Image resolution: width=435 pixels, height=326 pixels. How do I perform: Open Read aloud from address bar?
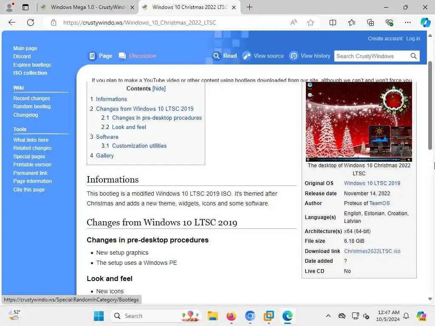294,22
